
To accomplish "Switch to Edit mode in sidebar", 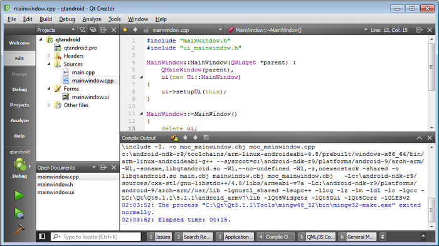I will point(19,58).
